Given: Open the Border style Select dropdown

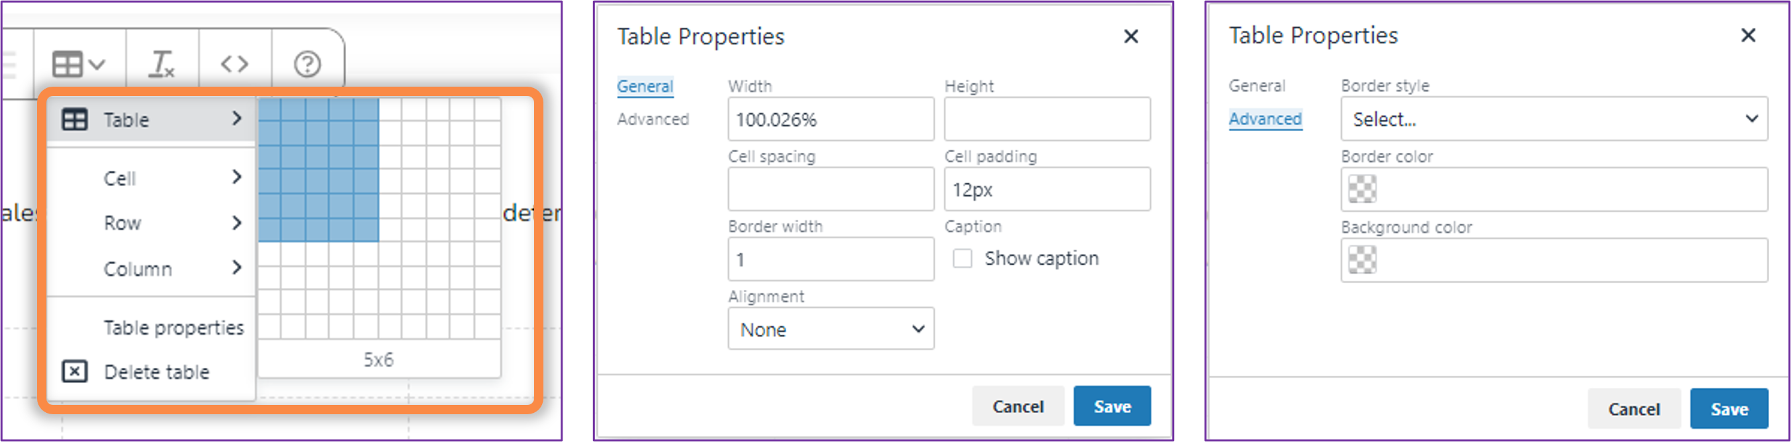Looking at the screenshot, I should pyautogui.click(x=1553, y=120).
